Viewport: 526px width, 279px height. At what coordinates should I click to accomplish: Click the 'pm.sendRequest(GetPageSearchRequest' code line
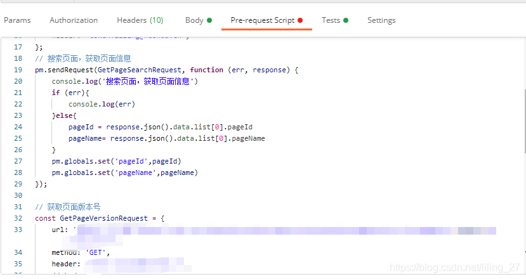(x=167, y=70)
